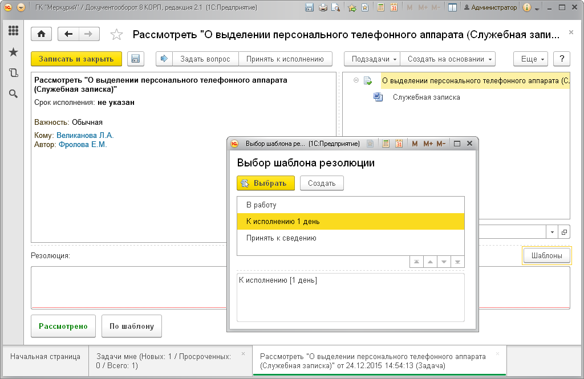Click the yellow information icon in title bar
584x379 pixels.
coord(526,7)
